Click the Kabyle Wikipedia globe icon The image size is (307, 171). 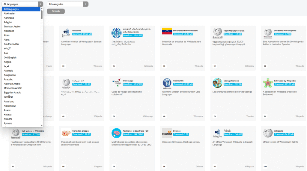coord(268,133)
